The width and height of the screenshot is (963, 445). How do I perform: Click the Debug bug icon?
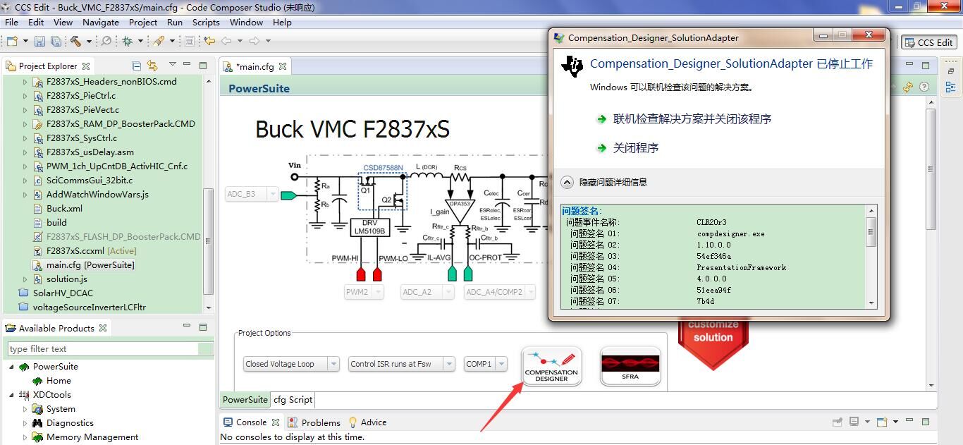pyautogui.click(x=128, y=41)
